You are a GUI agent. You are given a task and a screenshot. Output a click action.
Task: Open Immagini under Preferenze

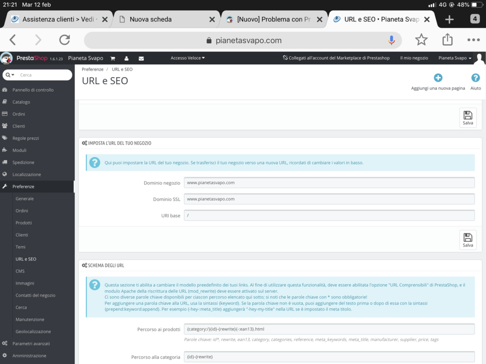point(25,283)
